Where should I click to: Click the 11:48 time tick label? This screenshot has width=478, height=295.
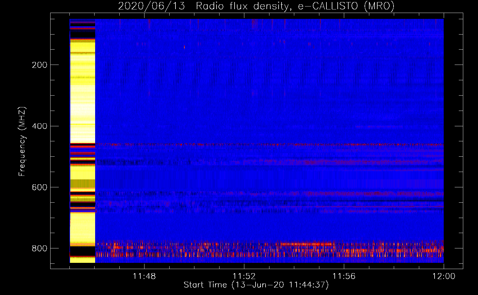click(x=144, y=276)
